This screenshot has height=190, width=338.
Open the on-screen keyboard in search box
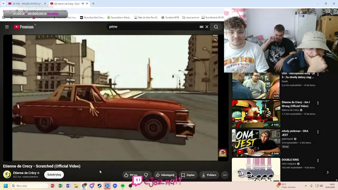(201, 27)
